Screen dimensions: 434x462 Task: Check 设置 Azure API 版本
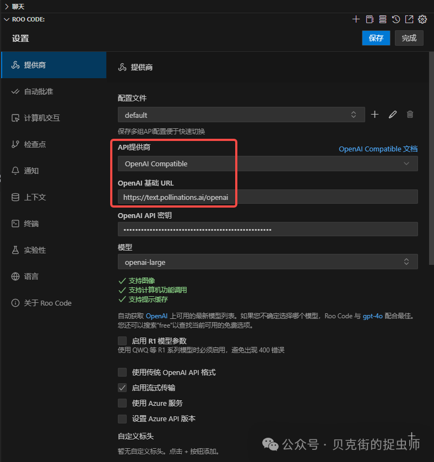click(x=122, y=418)
